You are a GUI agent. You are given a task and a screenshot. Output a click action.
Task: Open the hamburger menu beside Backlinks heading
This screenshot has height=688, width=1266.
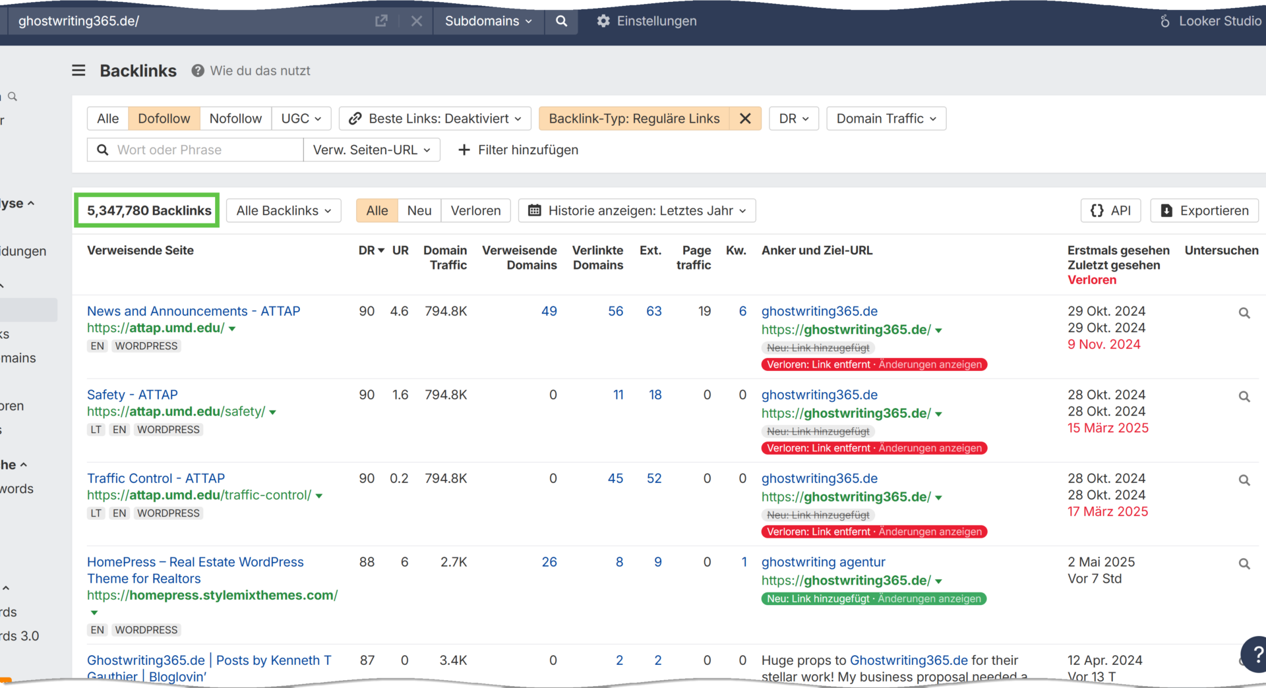78,71
